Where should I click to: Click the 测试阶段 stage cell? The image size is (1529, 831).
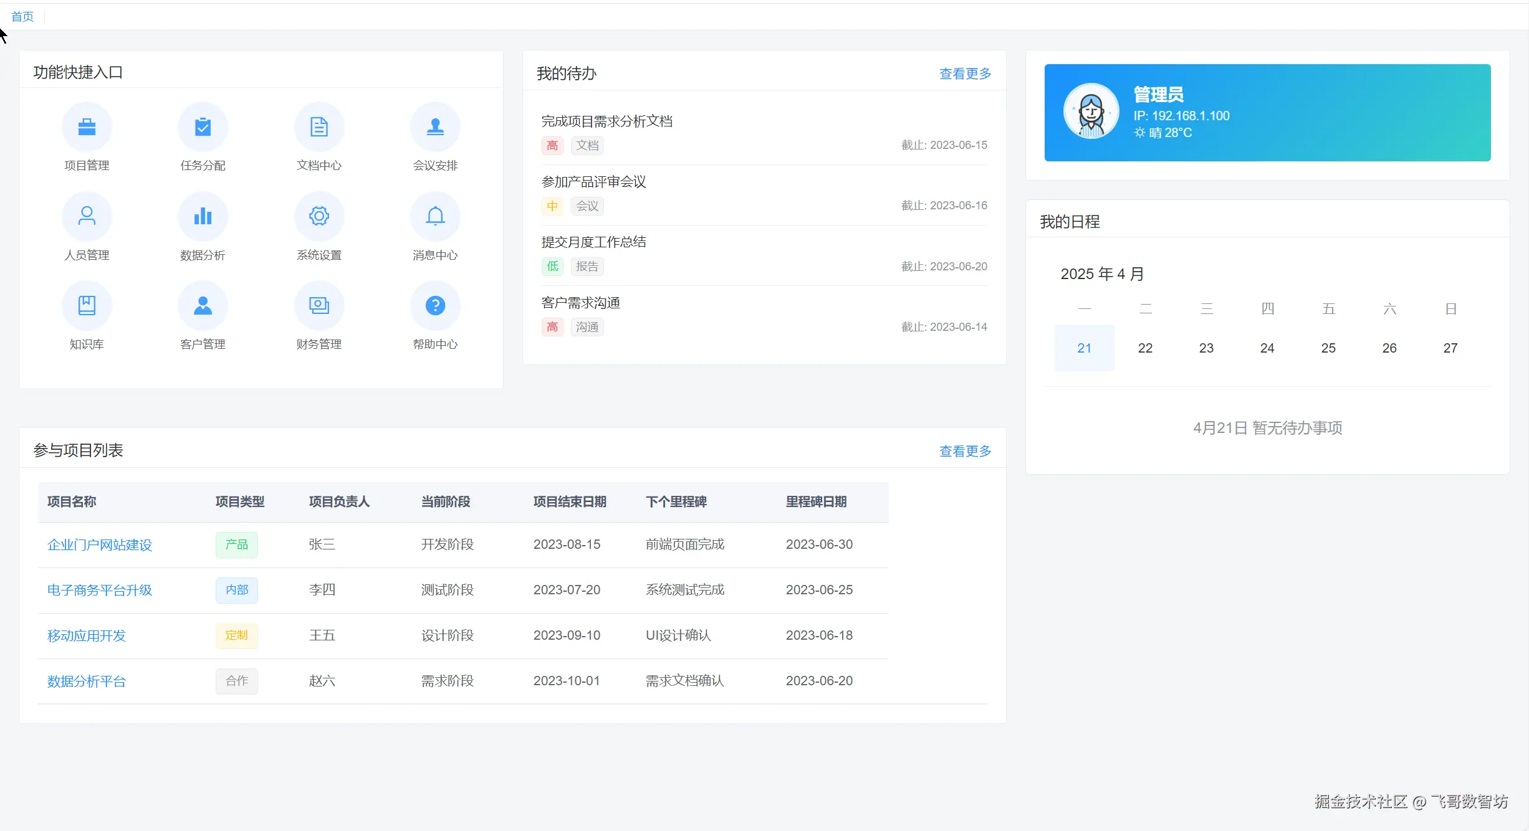pyautogui.click(x=448, y=591)
